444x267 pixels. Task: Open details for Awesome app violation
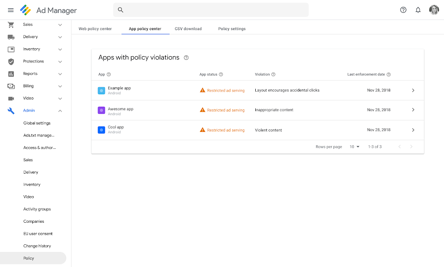tap(413, 110)
